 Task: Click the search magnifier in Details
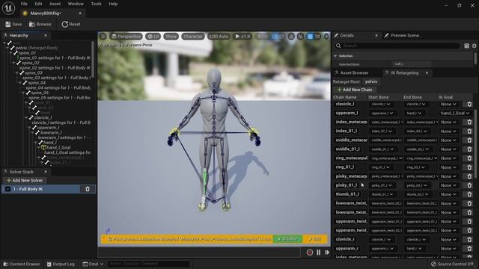coord(338,46)
